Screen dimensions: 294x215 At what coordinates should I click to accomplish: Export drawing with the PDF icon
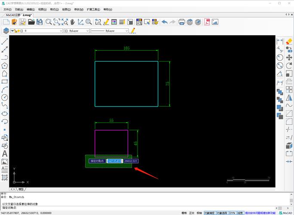[x=207, y=22]
